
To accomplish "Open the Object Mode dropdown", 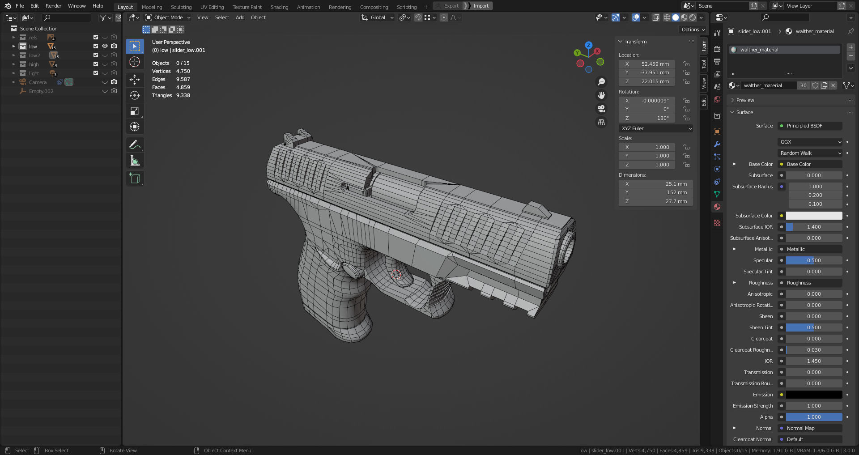I will (168, 17).
